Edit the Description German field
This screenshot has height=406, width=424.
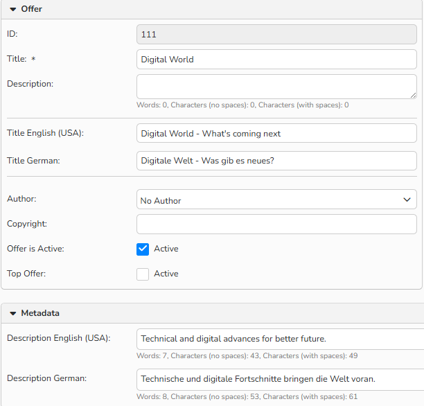click(280, 379)
